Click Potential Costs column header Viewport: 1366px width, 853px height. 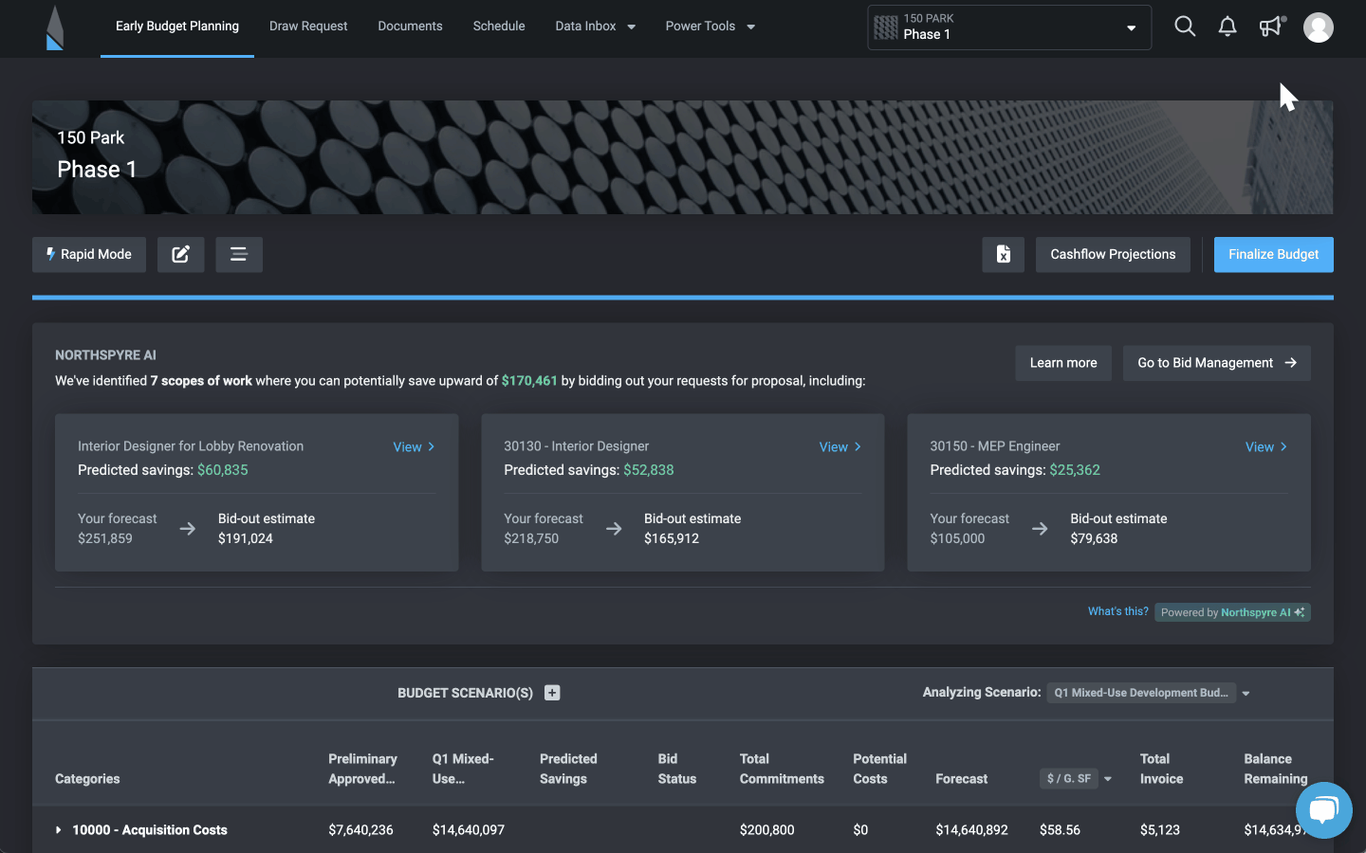[879, 769]
